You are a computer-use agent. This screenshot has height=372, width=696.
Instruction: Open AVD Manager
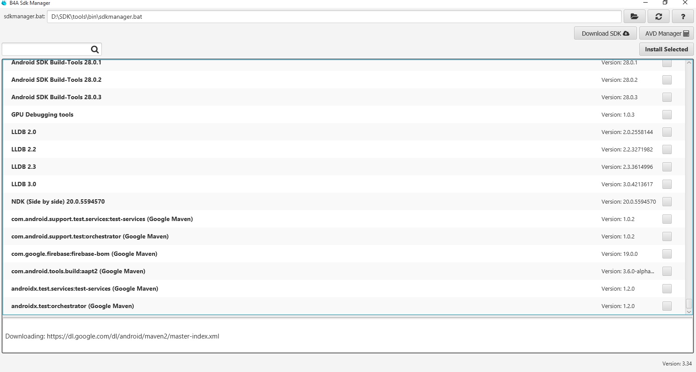[666, 34]
